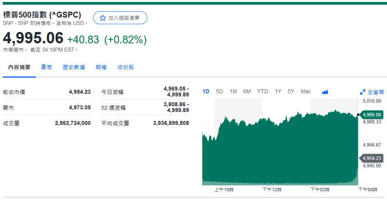Image resolution: width=387 pixels, height=201 pixels.
Task: Show the 1Y chart range
Action: click(x=278, y=91)
